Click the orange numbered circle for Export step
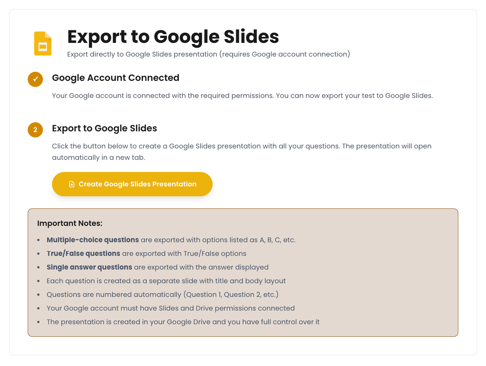Screen dimensions: 486x366 coord(35,130)
